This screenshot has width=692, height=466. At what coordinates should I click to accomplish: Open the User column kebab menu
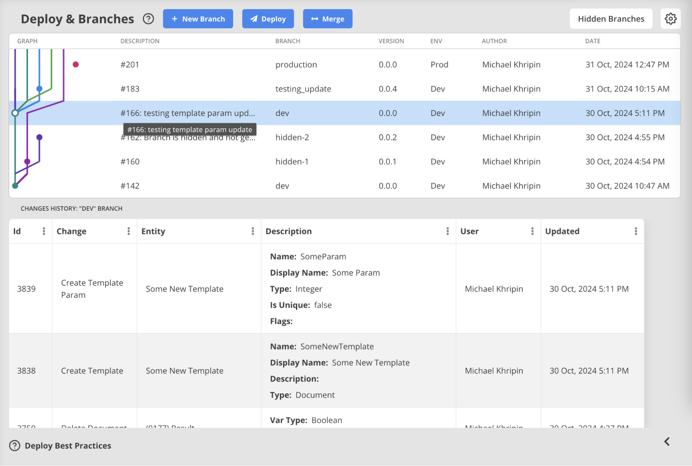532,231
